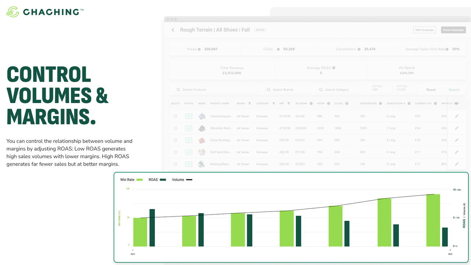Screen dimensions: 471x265
Task: Focus the Search Products field
Action: [216, 90]
